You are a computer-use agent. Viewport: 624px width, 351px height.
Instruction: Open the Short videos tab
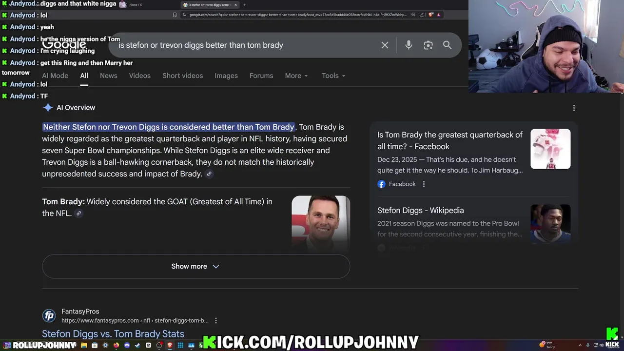tap(183, 76)
